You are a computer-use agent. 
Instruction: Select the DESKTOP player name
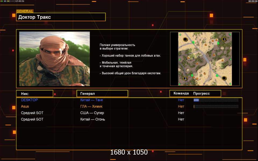coord(29,100)
